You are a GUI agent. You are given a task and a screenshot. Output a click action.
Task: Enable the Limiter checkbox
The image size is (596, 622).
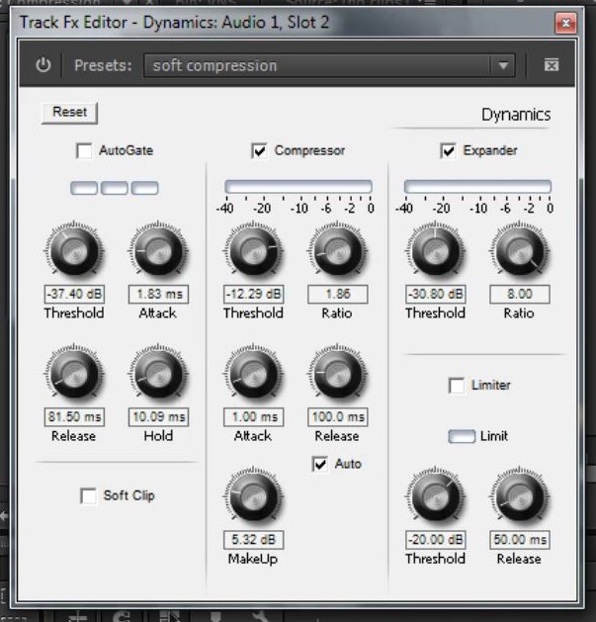456,386
